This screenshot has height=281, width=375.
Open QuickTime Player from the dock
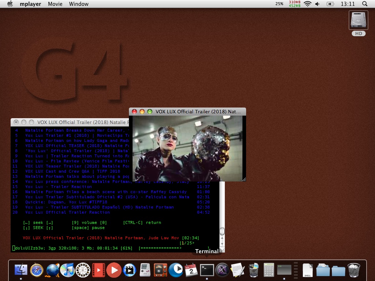pos(176,270)
